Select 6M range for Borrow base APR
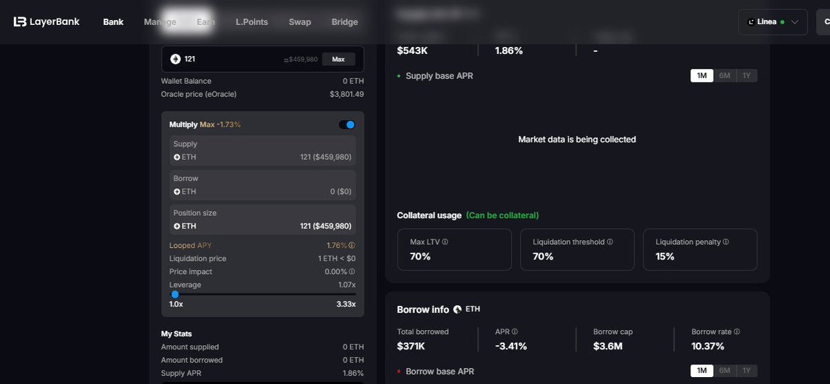Viewport: 830px width, 384px height. [x=724, y=371]
